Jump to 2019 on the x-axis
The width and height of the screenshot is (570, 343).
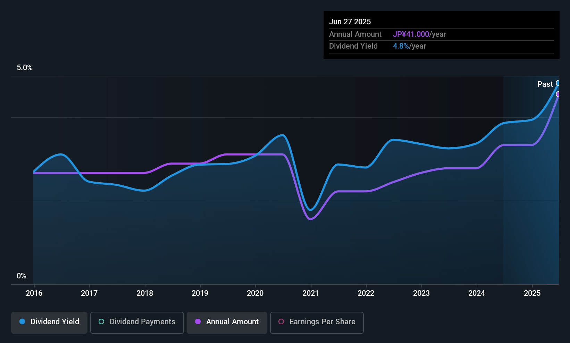[200, 293]
